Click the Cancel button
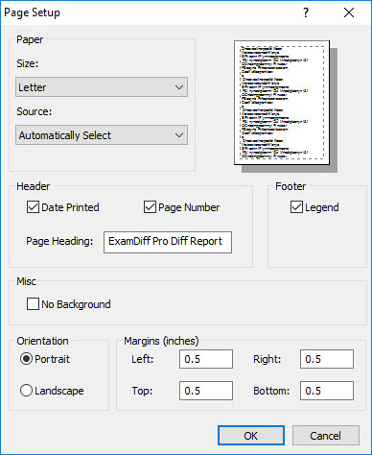Screen dimensions: 372x455 [x=326, y=436]
